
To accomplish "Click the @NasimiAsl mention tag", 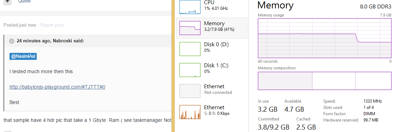I will (23, 56).
